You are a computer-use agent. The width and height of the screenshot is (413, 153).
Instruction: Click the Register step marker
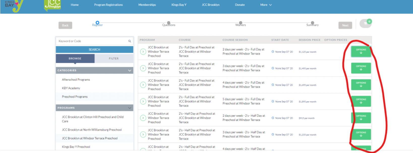click(97, 23)
